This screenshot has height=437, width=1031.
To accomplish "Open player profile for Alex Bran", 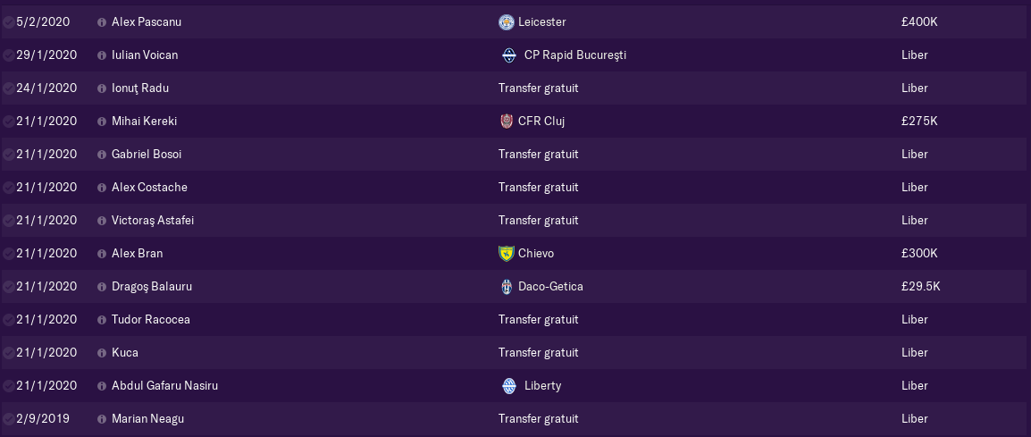I will point(137,254).
